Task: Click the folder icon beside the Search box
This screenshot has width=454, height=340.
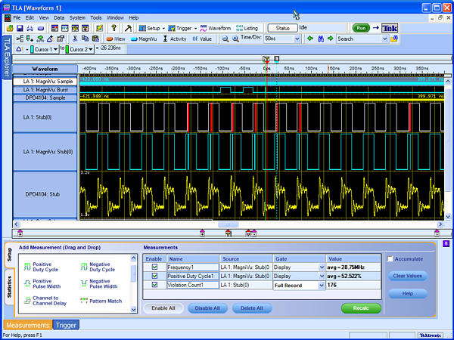Action: (x=393, y=39)
